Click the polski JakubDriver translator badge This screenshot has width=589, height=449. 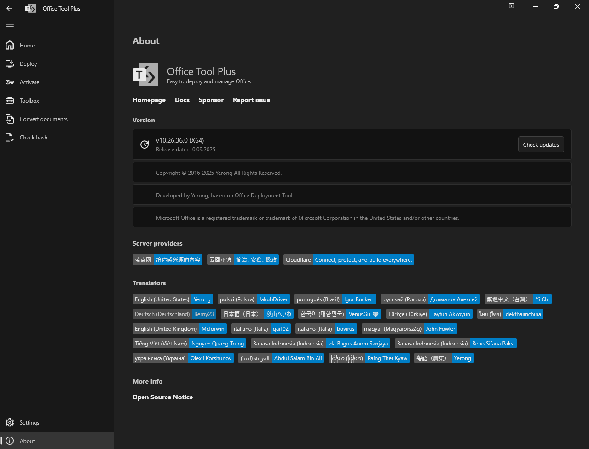coord(254,299)
